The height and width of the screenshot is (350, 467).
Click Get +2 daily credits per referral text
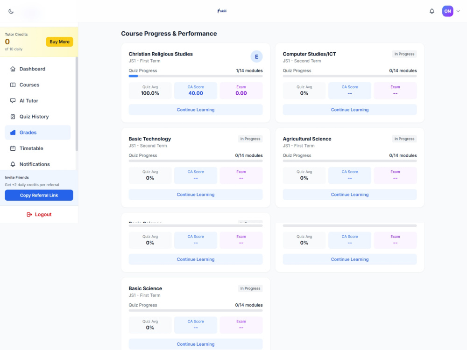tap(32, 185)
